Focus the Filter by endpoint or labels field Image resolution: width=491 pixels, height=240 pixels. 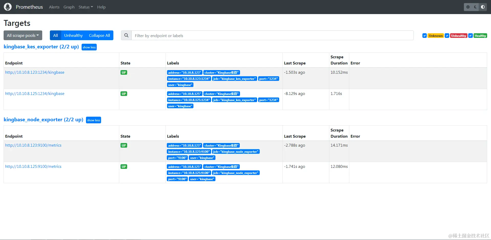click(272, 36)
